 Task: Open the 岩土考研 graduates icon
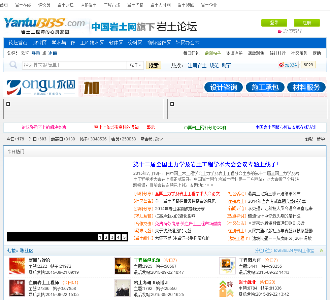pos(122,288)
